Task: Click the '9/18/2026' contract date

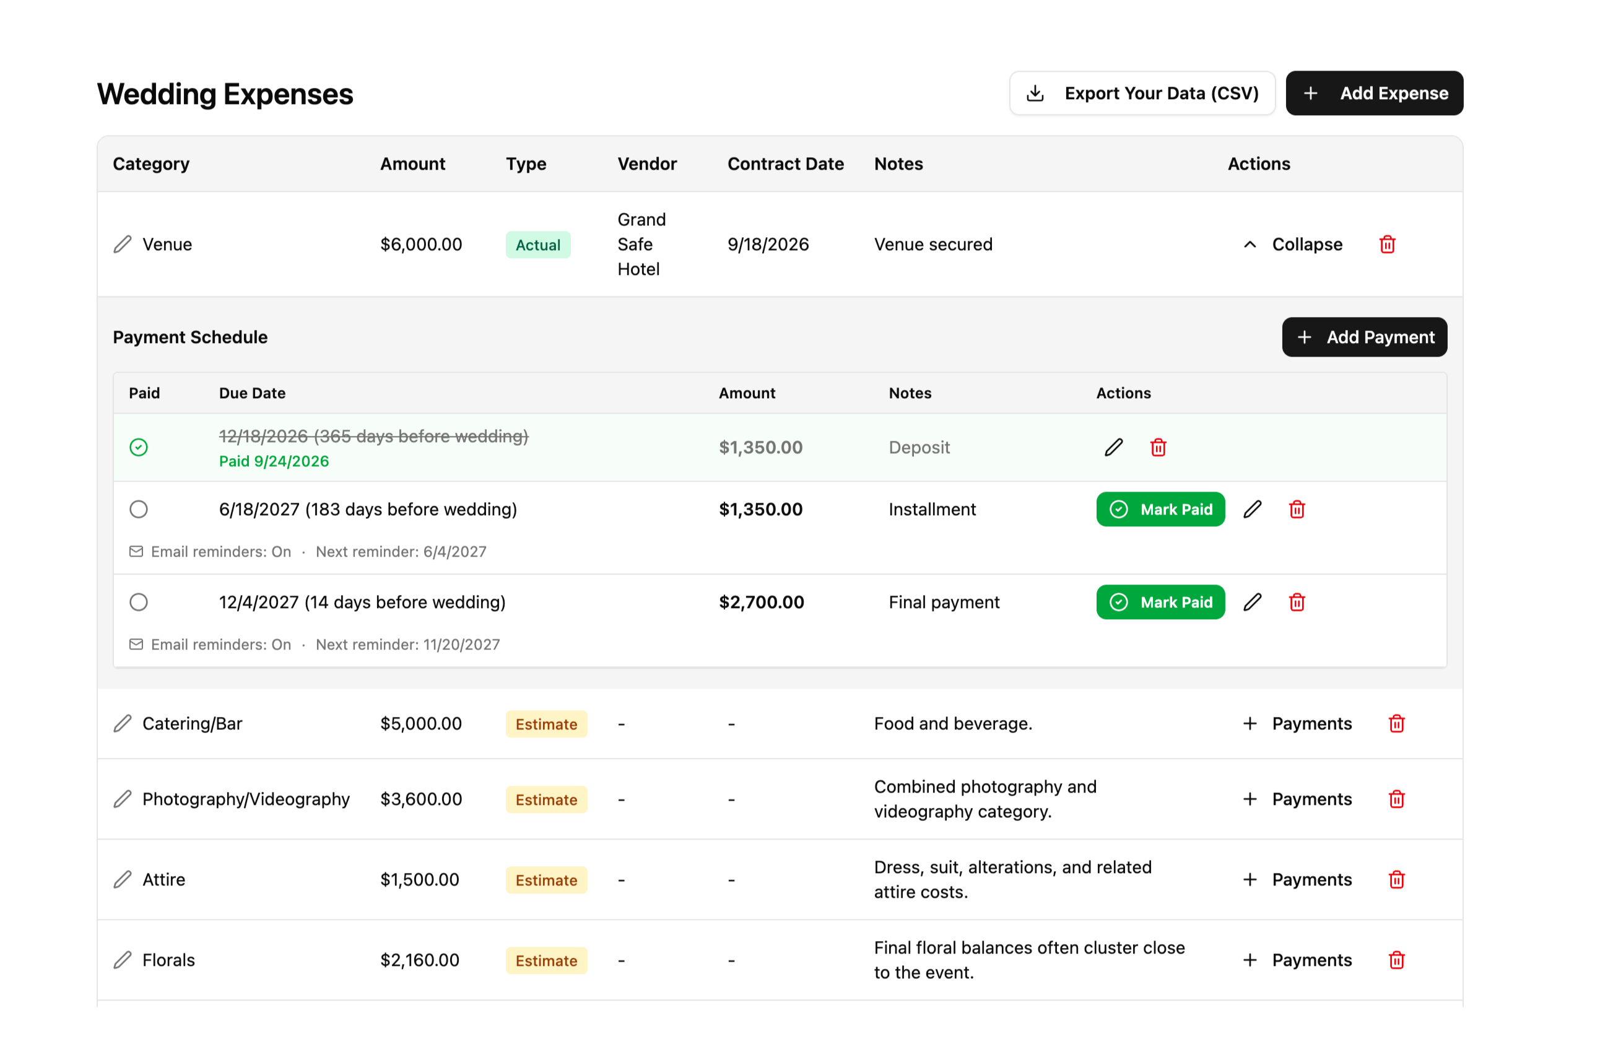Action: (x=768, y=245)
